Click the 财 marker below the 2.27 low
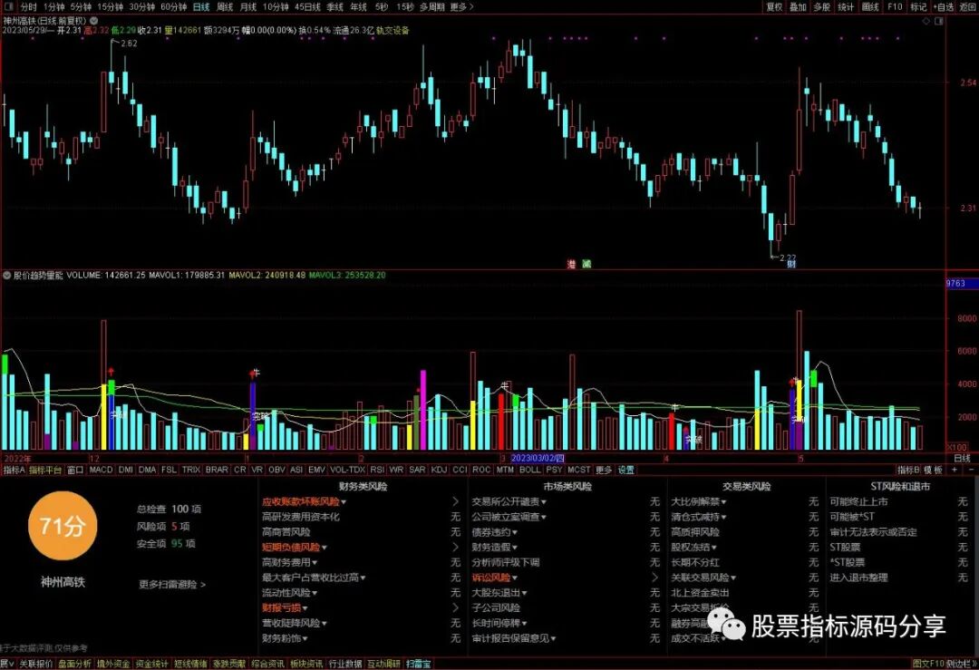Screen dimensions: 979x670 point(791,264)
